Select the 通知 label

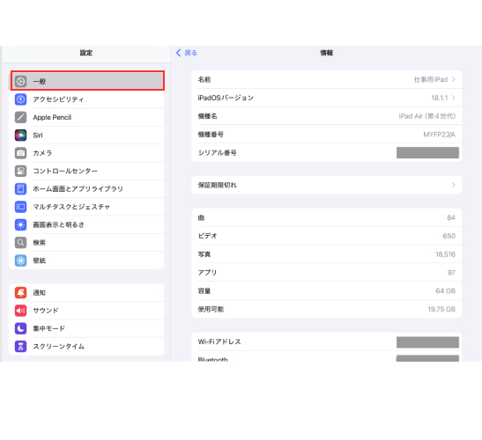[40, 293]
